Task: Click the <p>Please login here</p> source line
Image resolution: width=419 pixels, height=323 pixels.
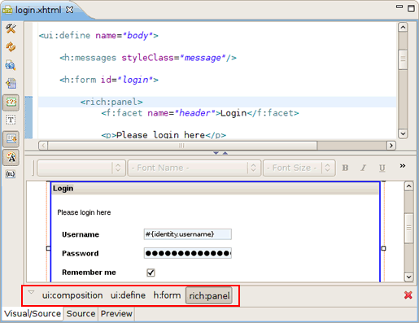Action: pos(164,135)
